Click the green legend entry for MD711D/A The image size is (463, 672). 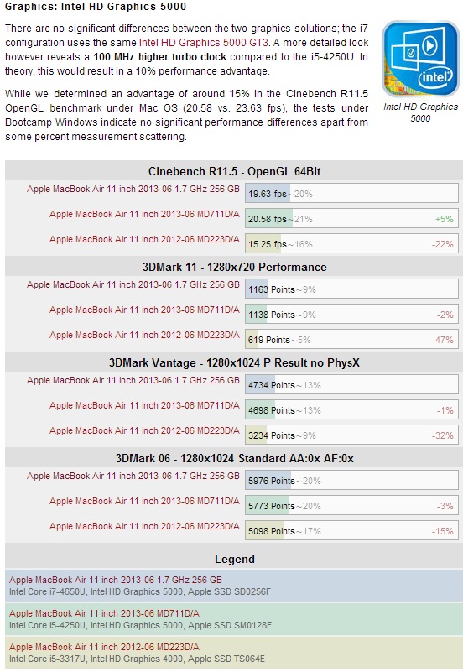point(234,619)
